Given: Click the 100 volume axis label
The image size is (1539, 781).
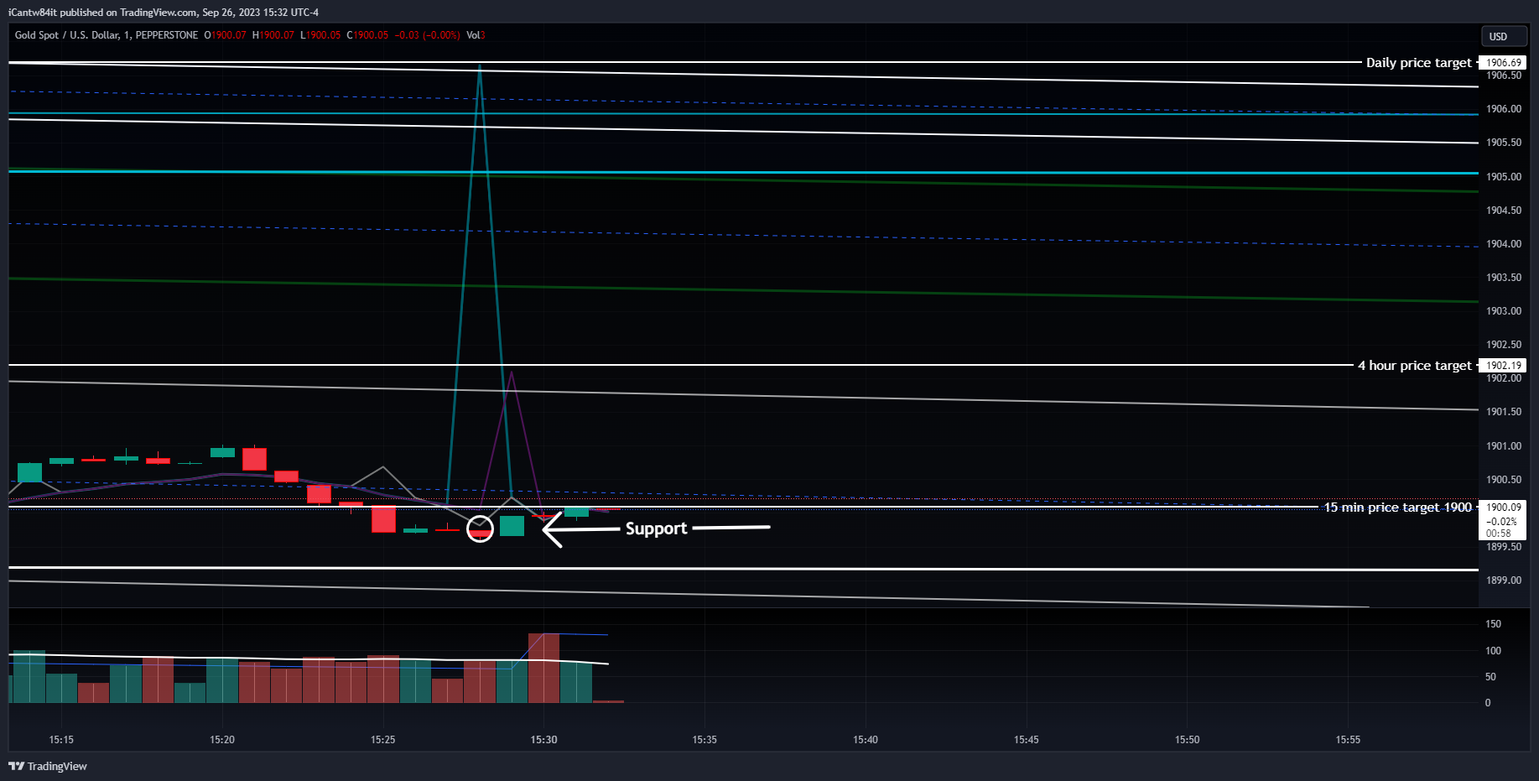Looking at the screenshot, I should pyautogui.click(x=1493, y=651).
